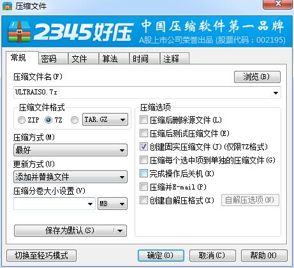Click the 自解压选项(N) button
The height and width of the screenshot is (268, 294).
[250, 200]
